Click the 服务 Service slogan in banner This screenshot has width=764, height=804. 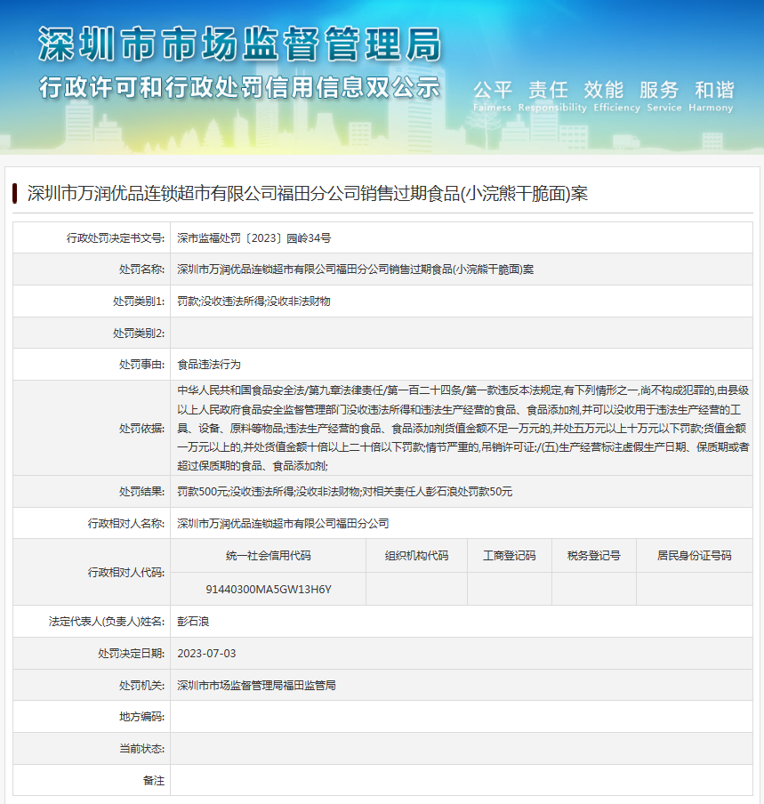coord(664,96)
